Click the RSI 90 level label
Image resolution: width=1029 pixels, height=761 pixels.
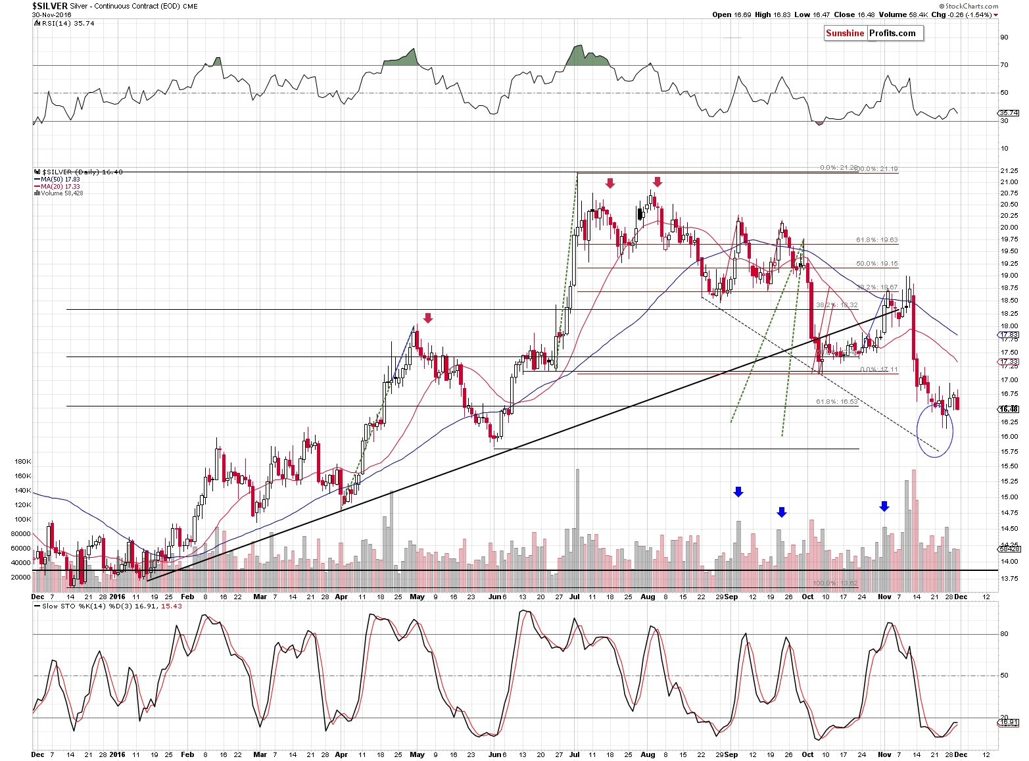1004,37
